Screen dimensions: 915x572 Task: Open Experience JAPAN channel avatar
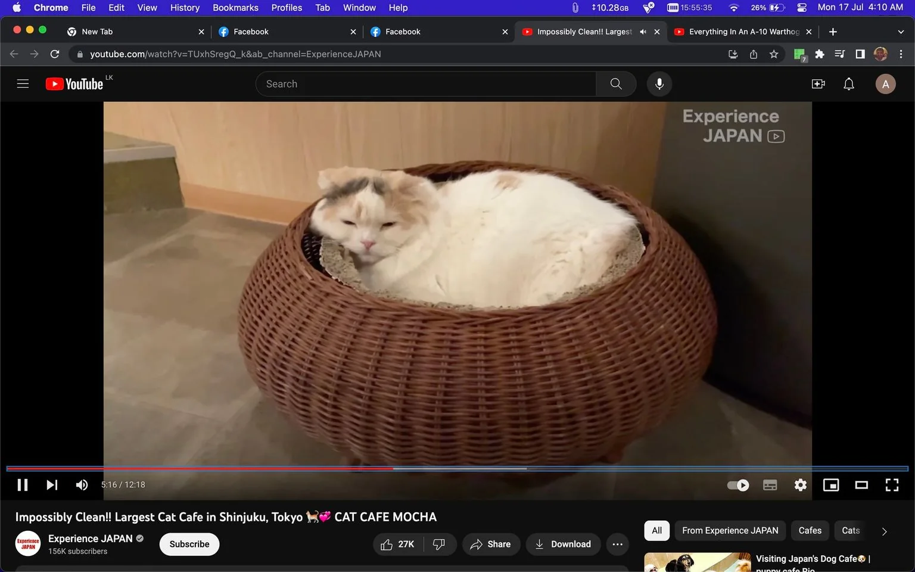pos(28,543)
